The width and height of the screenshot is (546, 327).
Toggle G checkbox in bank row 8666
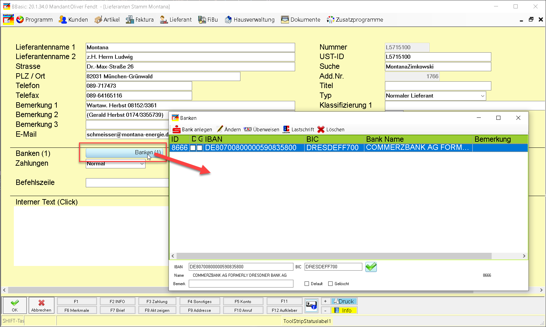pyautogui.click(x=200, y=148)
